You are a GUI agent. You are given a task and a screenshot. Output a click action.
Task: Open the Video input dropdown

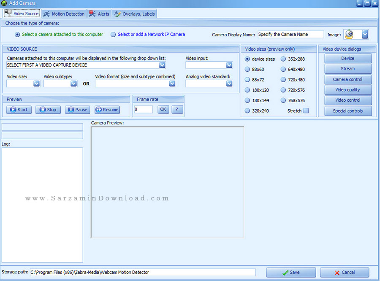(x=229, y=65)
